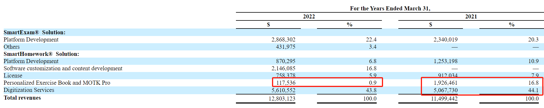Screen dimensions: 544x108
Task: Click the "For the Years Ended March 31," heading
Action: [x=390, y=8]
